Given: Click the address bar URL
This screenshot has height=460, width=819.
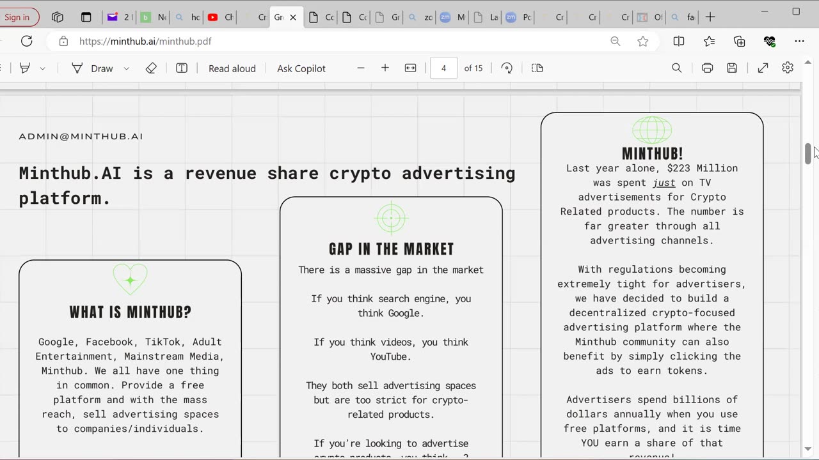Looking at the screenshot, I should point(145,41).
